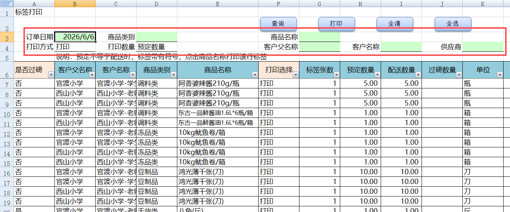The width and height of the screenshot is (510, 212).
Task: Open filter dropdown for 打印选择 column
Action: 296,75
